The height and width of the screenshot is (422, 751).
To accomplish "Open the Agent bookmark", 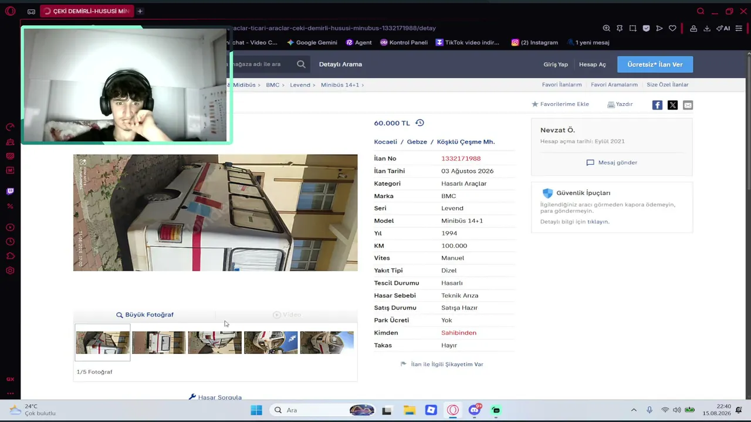I will click(358, 42).
